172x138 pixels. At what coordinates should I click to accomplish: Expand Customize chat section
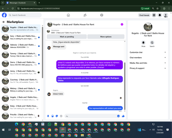coord(148,52)
